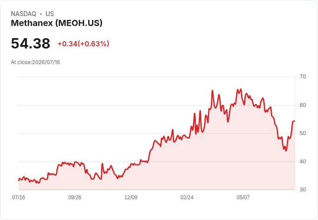The image size is (318, 220).
Task: Select the 40 price axis label
Action: point(302,162)
